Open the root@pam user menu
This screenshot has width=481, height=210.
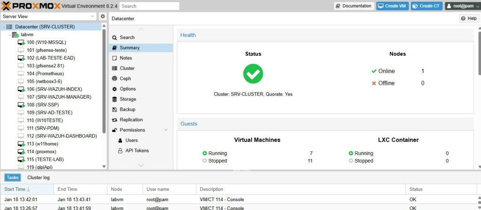point(463,6)
